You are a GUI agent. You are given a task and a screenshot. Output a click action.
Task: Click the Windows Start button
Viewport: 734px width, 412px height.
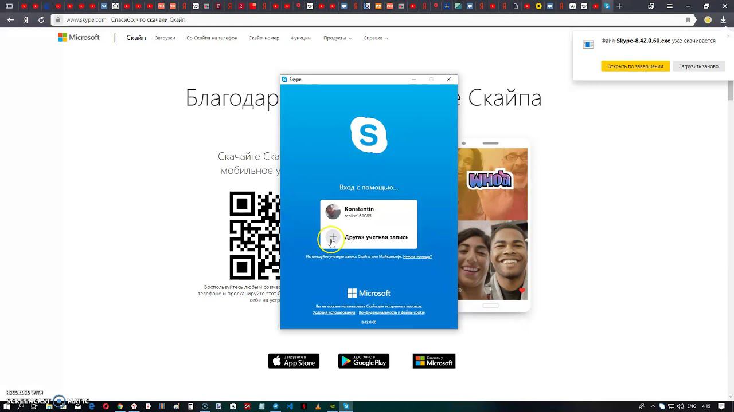point(7,406)
